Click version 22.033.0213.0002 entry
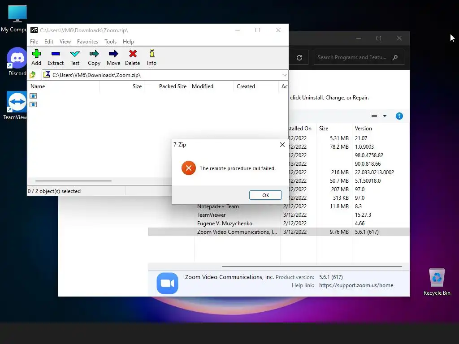The width and height of the screenshot is (459, 344). click(374, 172)
